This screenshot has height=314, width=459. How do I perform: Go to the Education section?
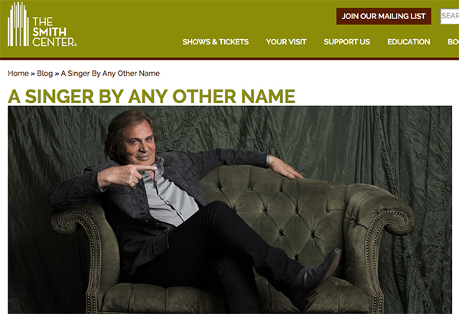point(409,42)
